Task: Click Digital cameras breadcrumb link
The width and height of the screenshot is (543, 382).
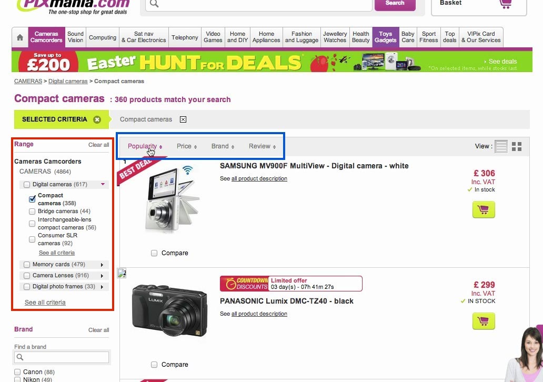Action: tap(68, 81)
